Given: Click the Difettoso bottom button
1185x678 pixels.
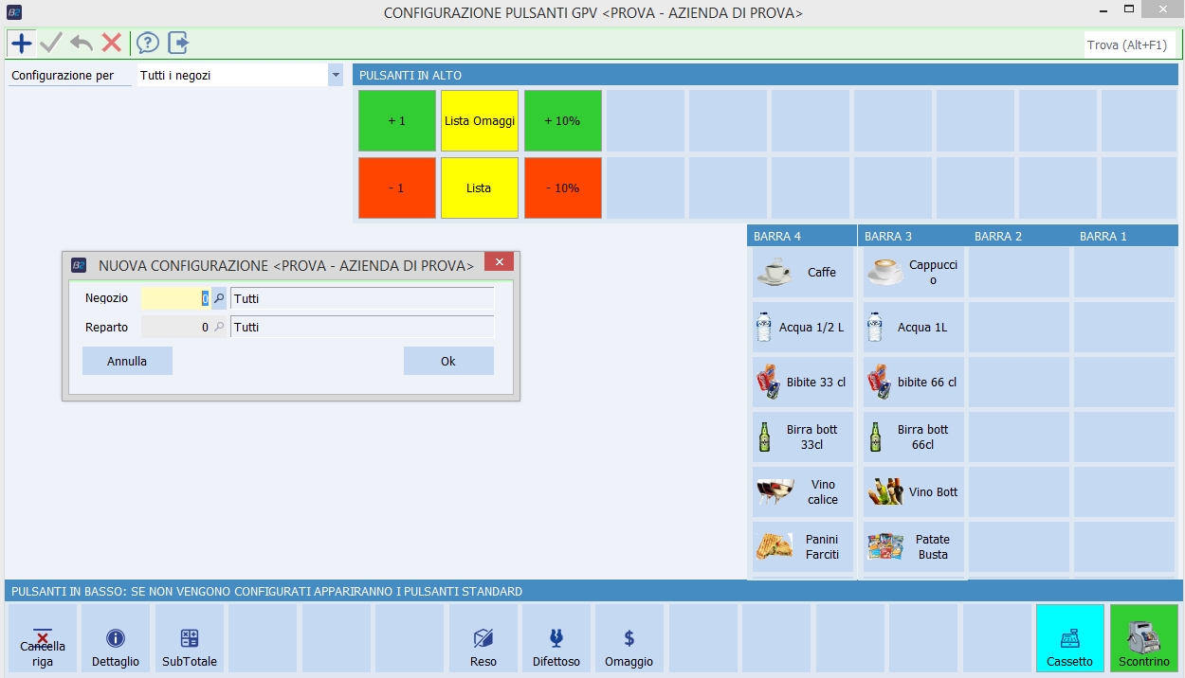Looking at the screenshot, I should [556, 639].
